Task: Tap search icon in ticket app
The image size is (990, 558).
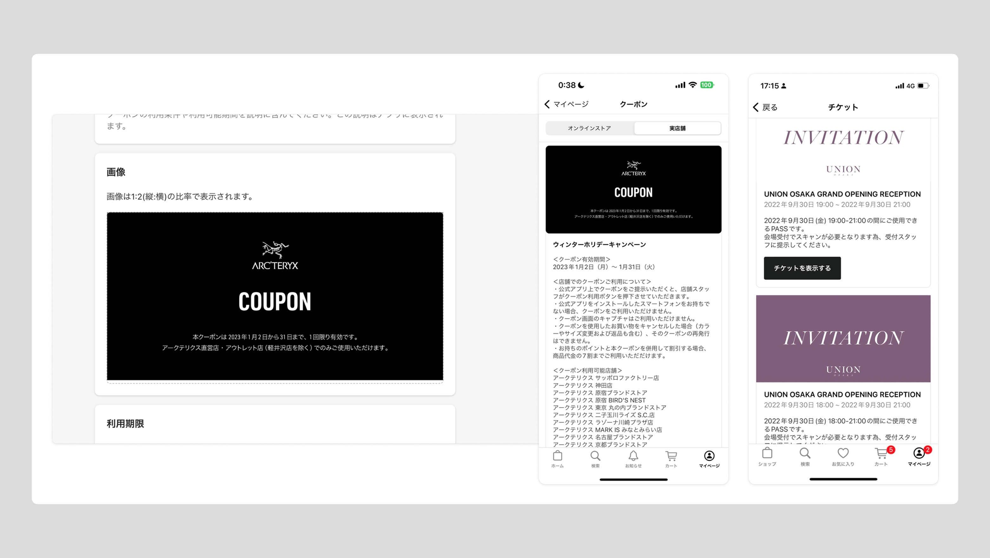Action: click(805, 454)
